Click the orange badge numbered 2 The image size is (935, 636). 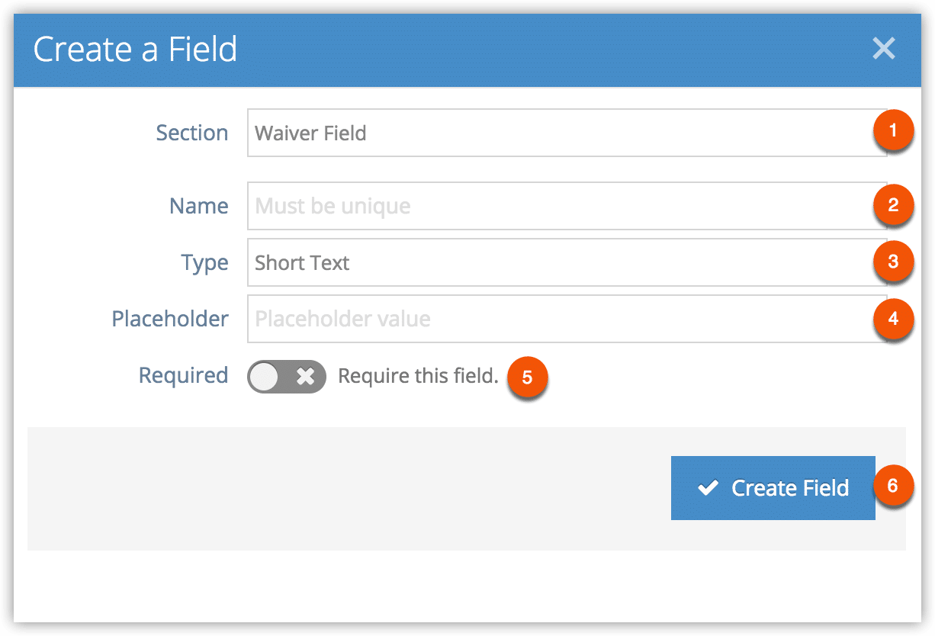pyautogui.click(x=893, y=204)
